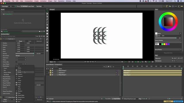Viewport: 184px width, 103px height.
Task: Select the Polygon shape tool
Action: pos(47,34)
